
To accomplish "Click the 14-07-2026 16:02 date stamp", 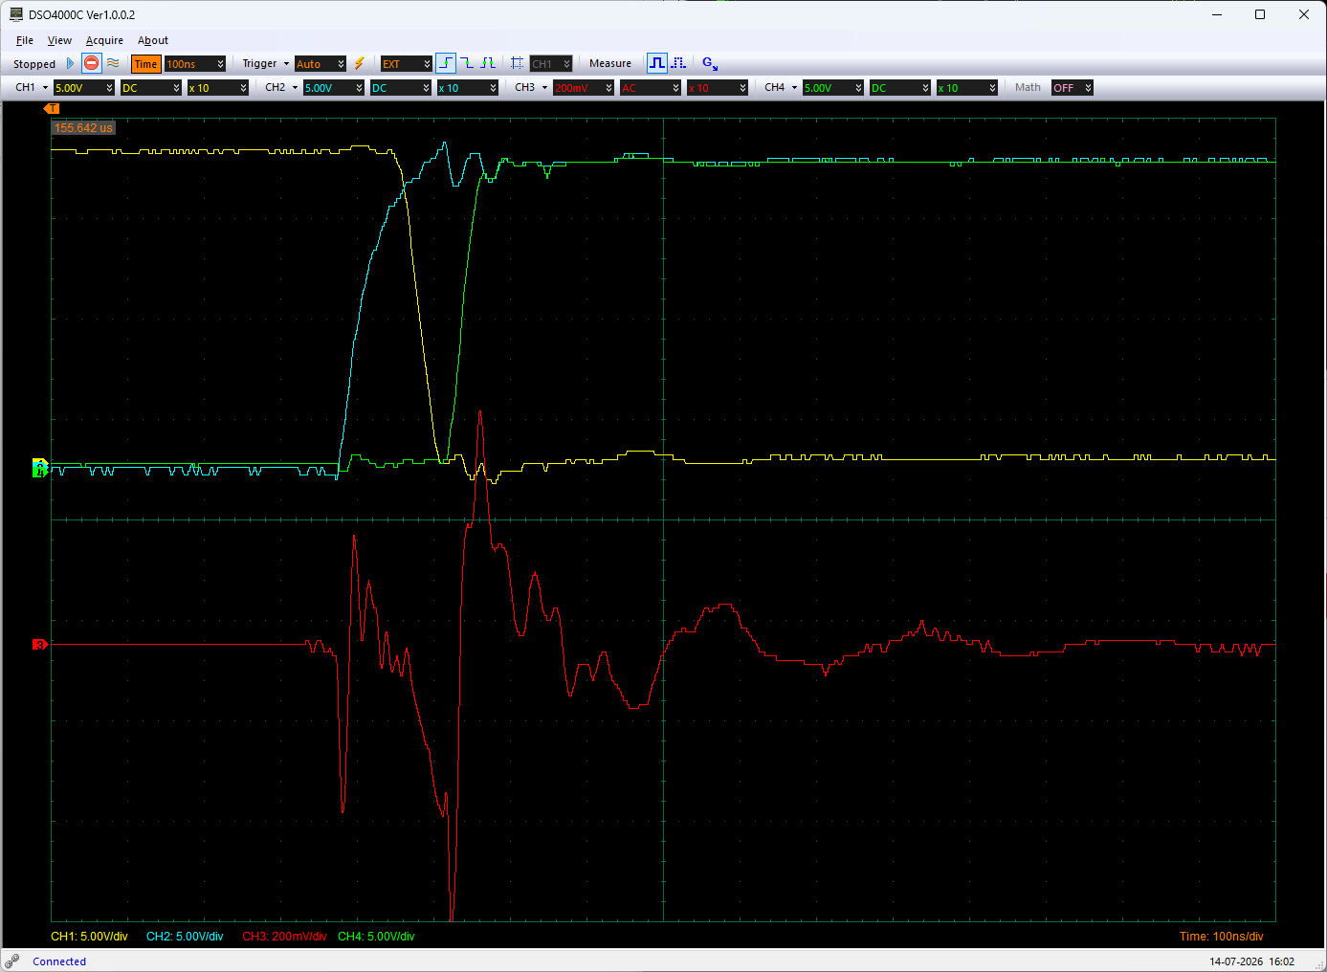I will click(x=1251, y=961).
